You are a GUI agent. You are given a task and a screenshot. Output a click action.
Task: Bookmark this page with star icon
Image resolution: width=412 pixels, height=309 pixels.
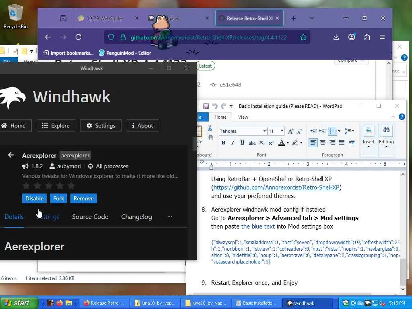click(303, 37)
